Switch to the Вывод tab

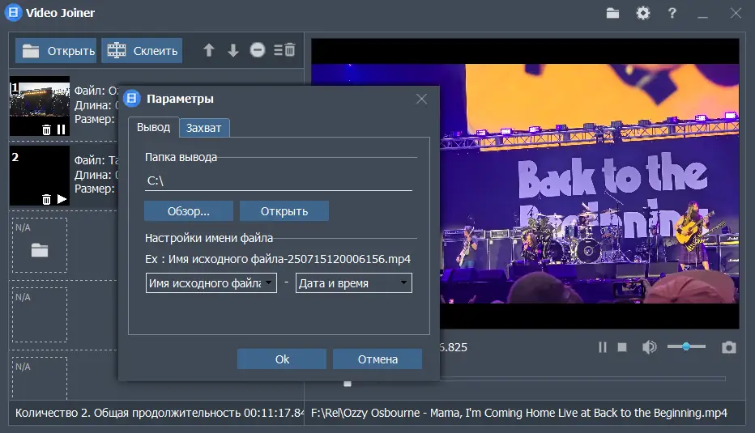click(x=154, y=128)
